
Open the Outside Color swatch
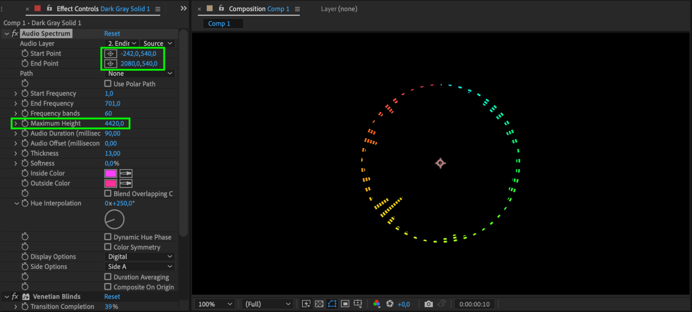click(x=111, y=183)
